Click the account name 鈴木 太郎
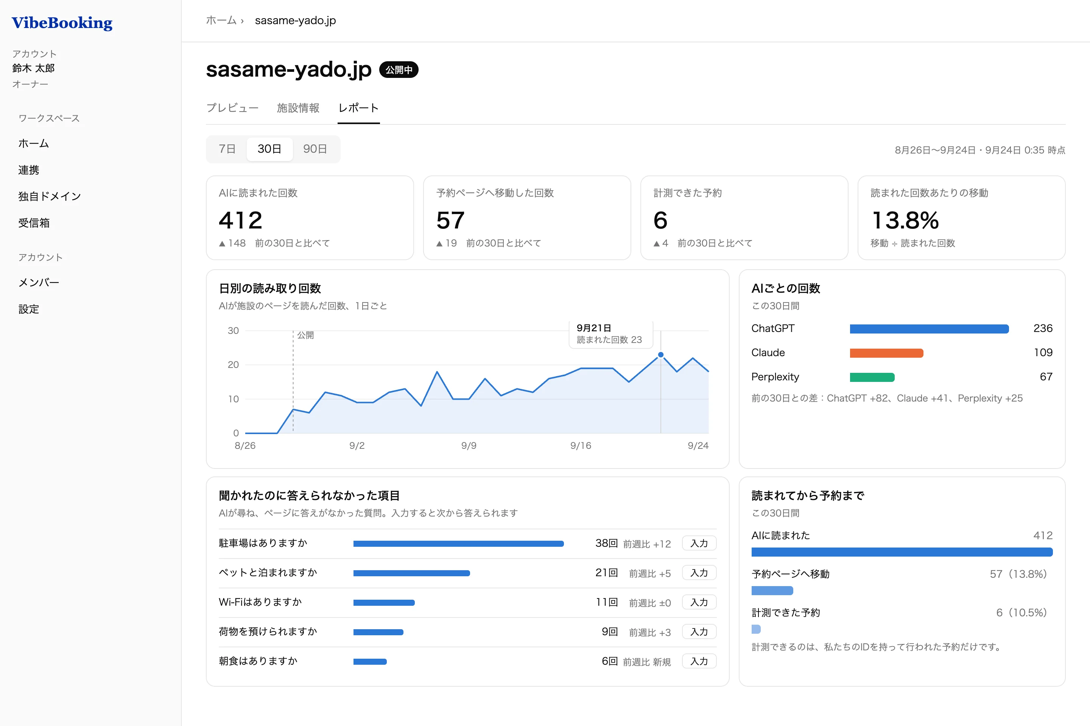The width and height of the screenshot is (1090, 726). [x=33, y=68]
